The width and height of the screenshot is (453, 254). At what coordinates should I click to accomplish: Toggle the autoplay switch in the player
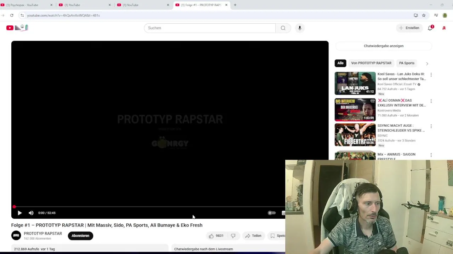(x=271, y=213)
